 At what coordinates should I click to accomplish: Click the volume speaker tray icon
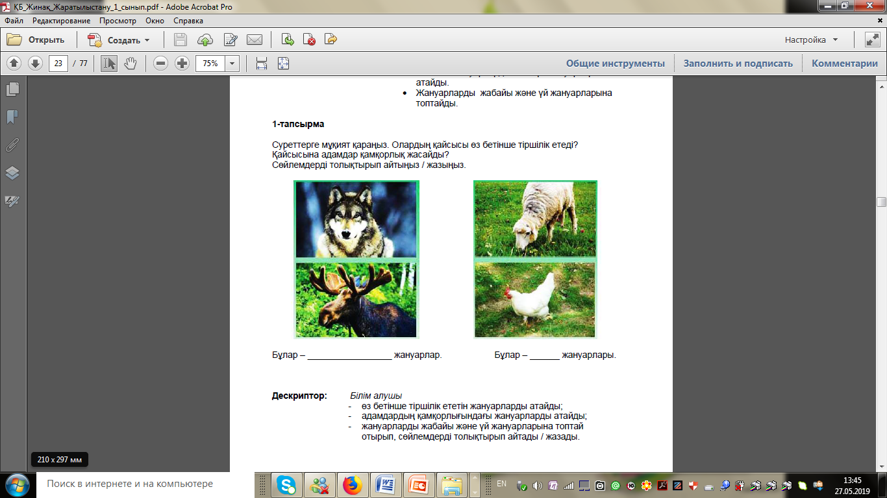click(537, 485)
